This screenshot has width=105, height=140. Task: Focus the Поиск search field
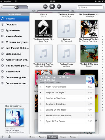[90, 7]
